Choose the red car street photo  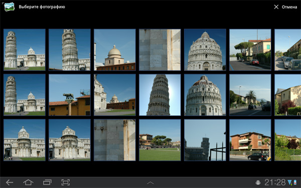[x=250, y=50]
